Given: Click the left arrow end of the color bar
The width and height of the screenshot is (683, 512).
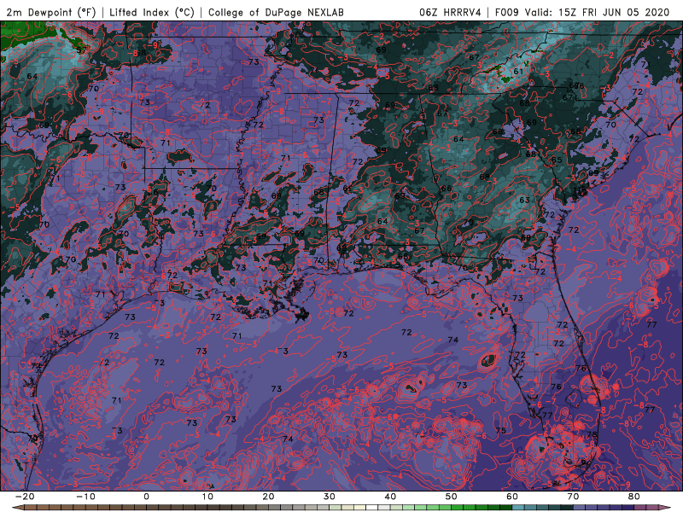Looking at the screenshot, I should (x=17, y=508).
